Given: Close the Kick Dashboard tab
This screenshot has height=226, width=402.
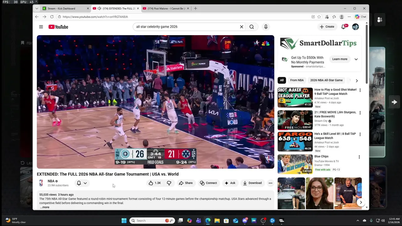Looking at the screenshot, I should click(x=88, y=8).
